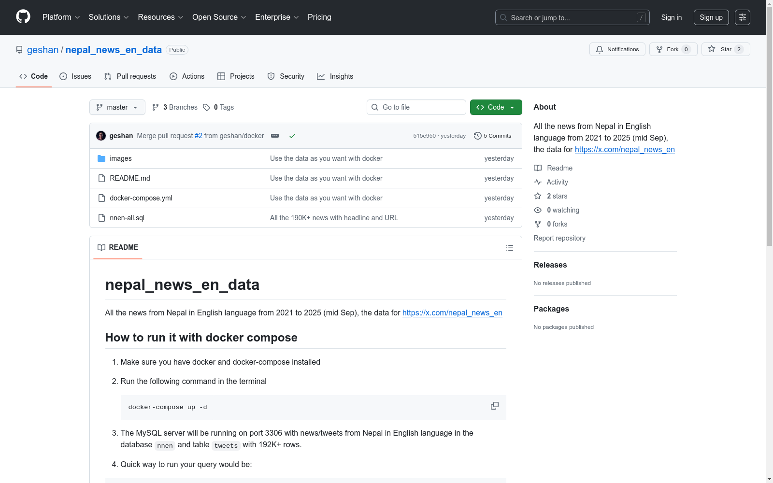Click the commits history clock icon
773x483 pixels.
(x=478, y=136)
